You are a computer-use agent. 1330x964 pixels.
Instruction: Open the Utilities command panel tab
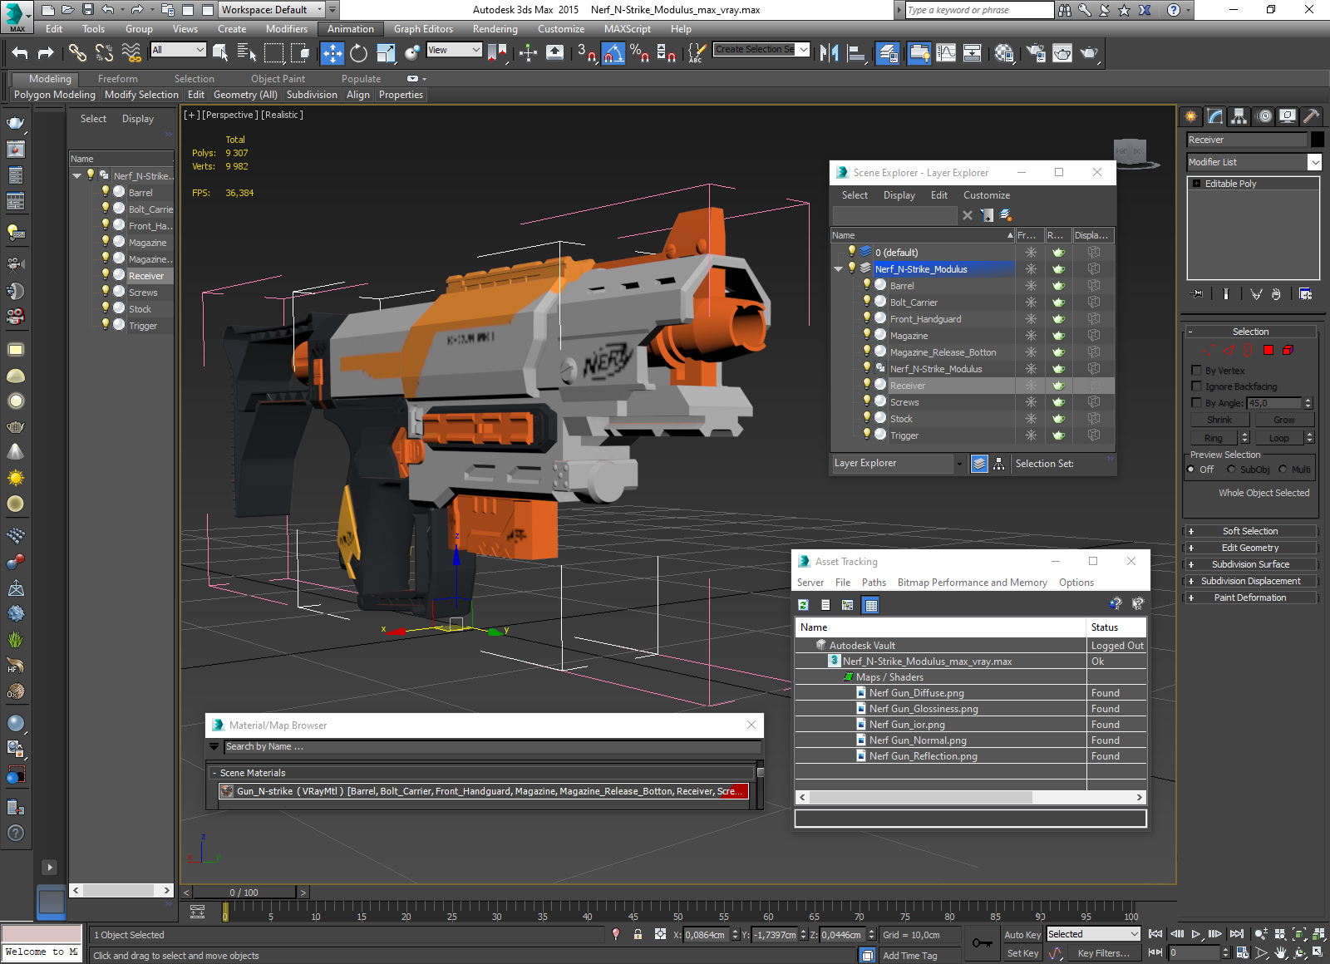point(1311,116)
